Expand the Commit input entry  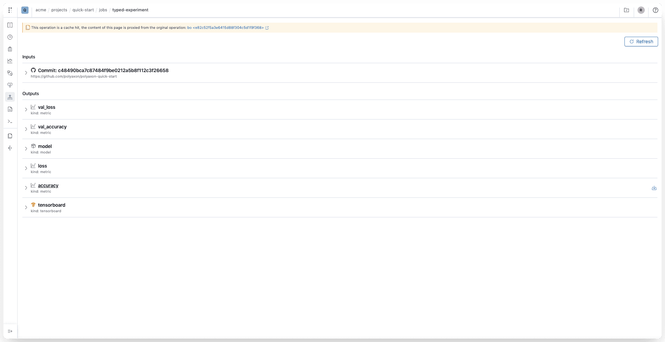click(x=26, y=73)
